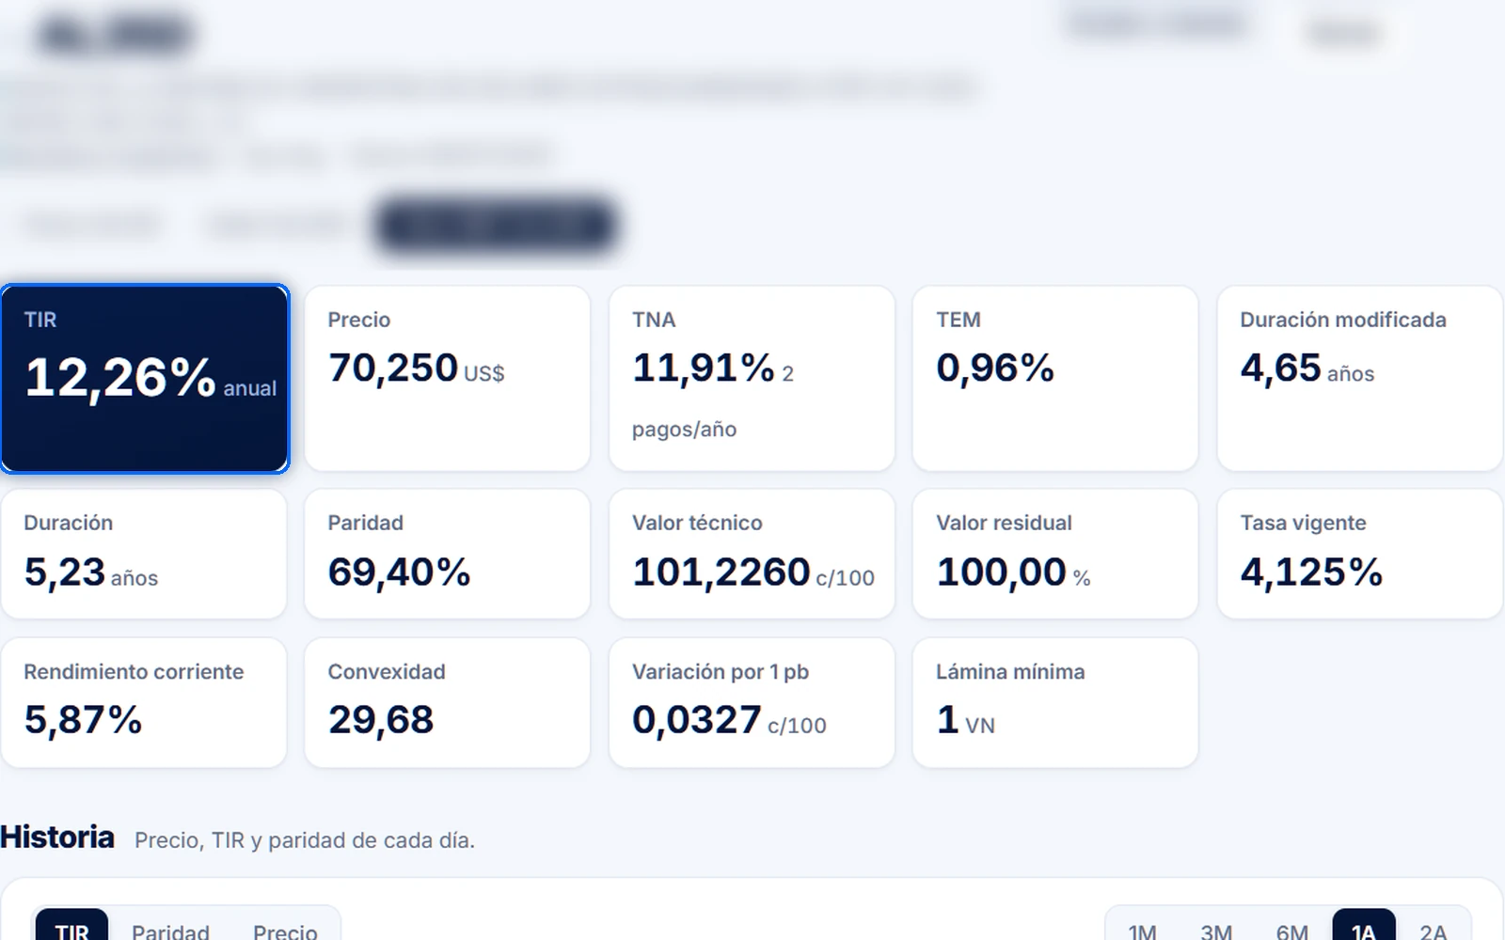
Task: Click the Duración modificada 4,65 años card
Action: click(x=1360, y=379)
